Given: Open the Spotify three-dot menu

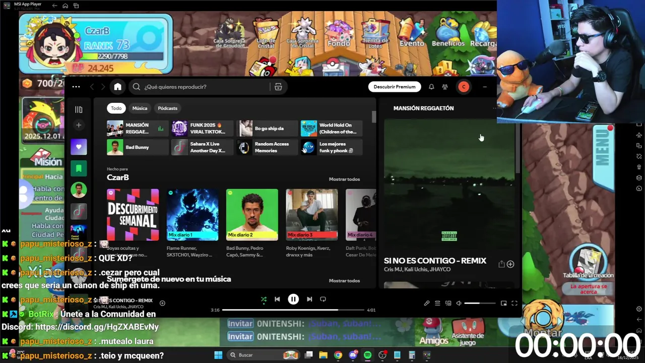Looking at the screenshot, I should tap(76, 87).
